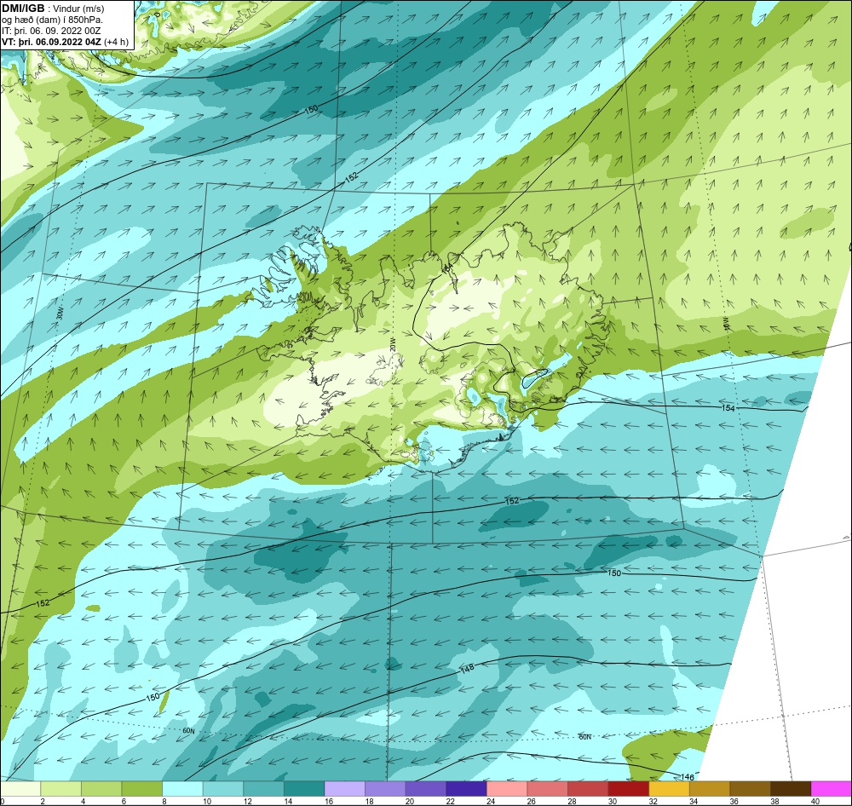
Task: Pick the light green 4–6 m/s legend swatch
Action: tap(101, 788)
